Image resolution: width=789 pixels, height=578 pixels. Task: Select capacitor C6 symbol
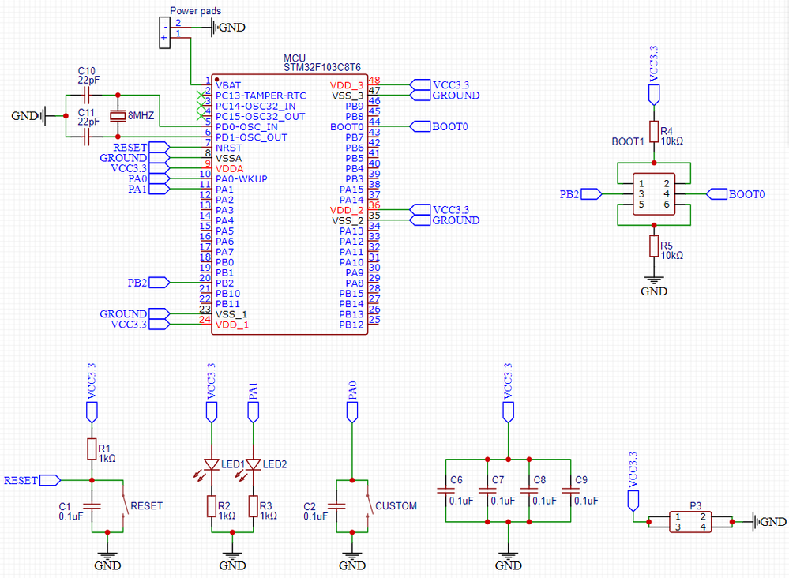[445, 490]
